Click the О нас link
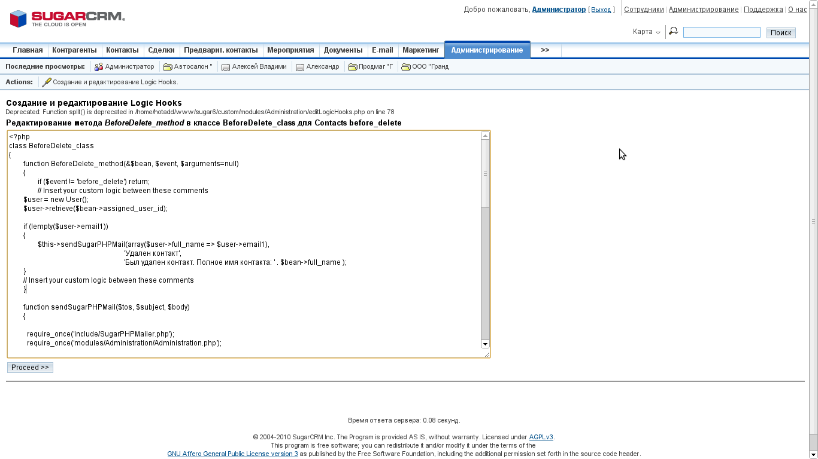The height and width of the screenshot is (459, 818). pyautogui.click(x=797, y=10)
